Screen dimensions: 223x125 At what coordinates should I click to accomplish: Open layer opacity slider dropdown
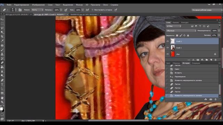(x=219, y=31)
